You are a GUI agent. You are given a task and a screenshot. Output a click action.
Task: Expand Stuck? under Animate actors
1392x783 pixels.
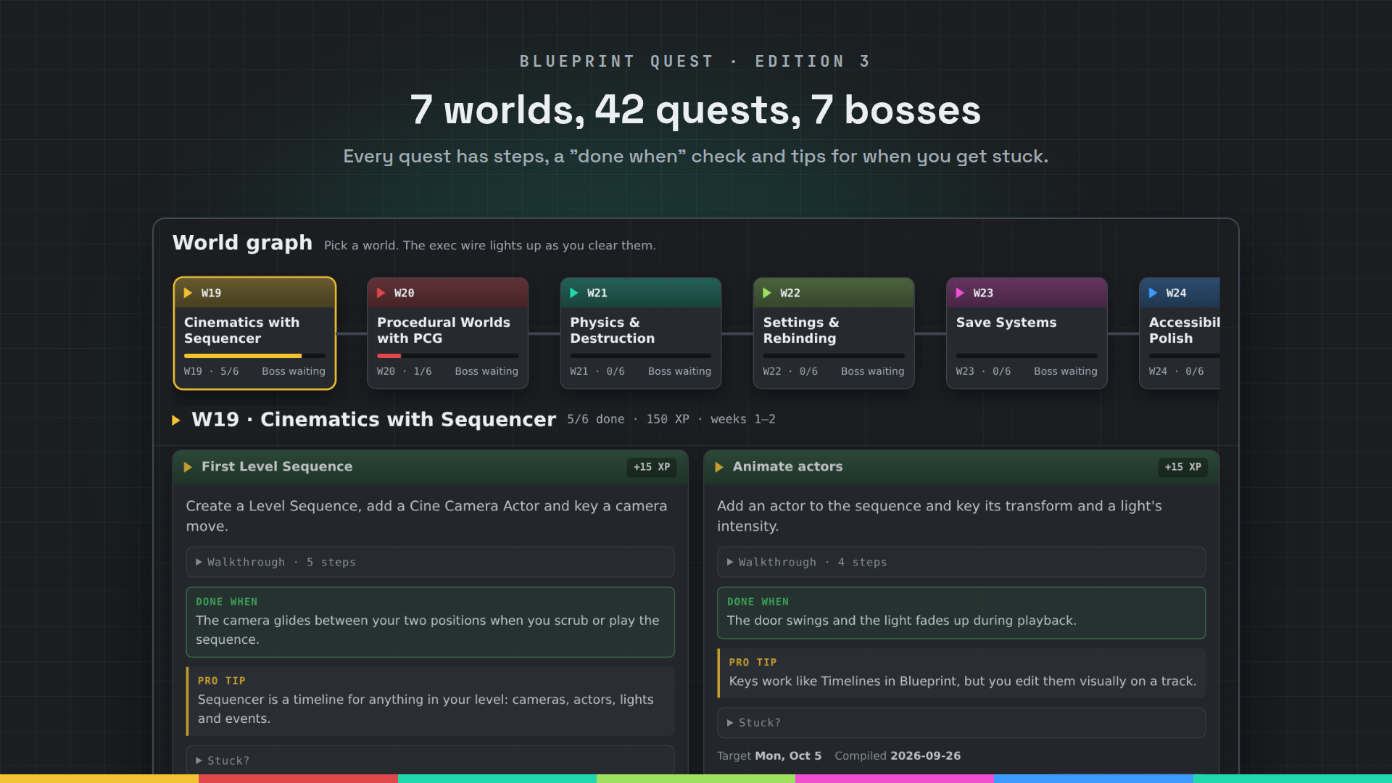[x=961, y=723]
